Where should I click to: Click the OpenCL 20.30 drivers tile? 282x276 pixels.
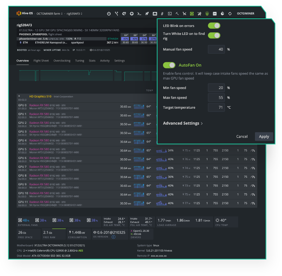pyautogui.click(x=141, y=234)
